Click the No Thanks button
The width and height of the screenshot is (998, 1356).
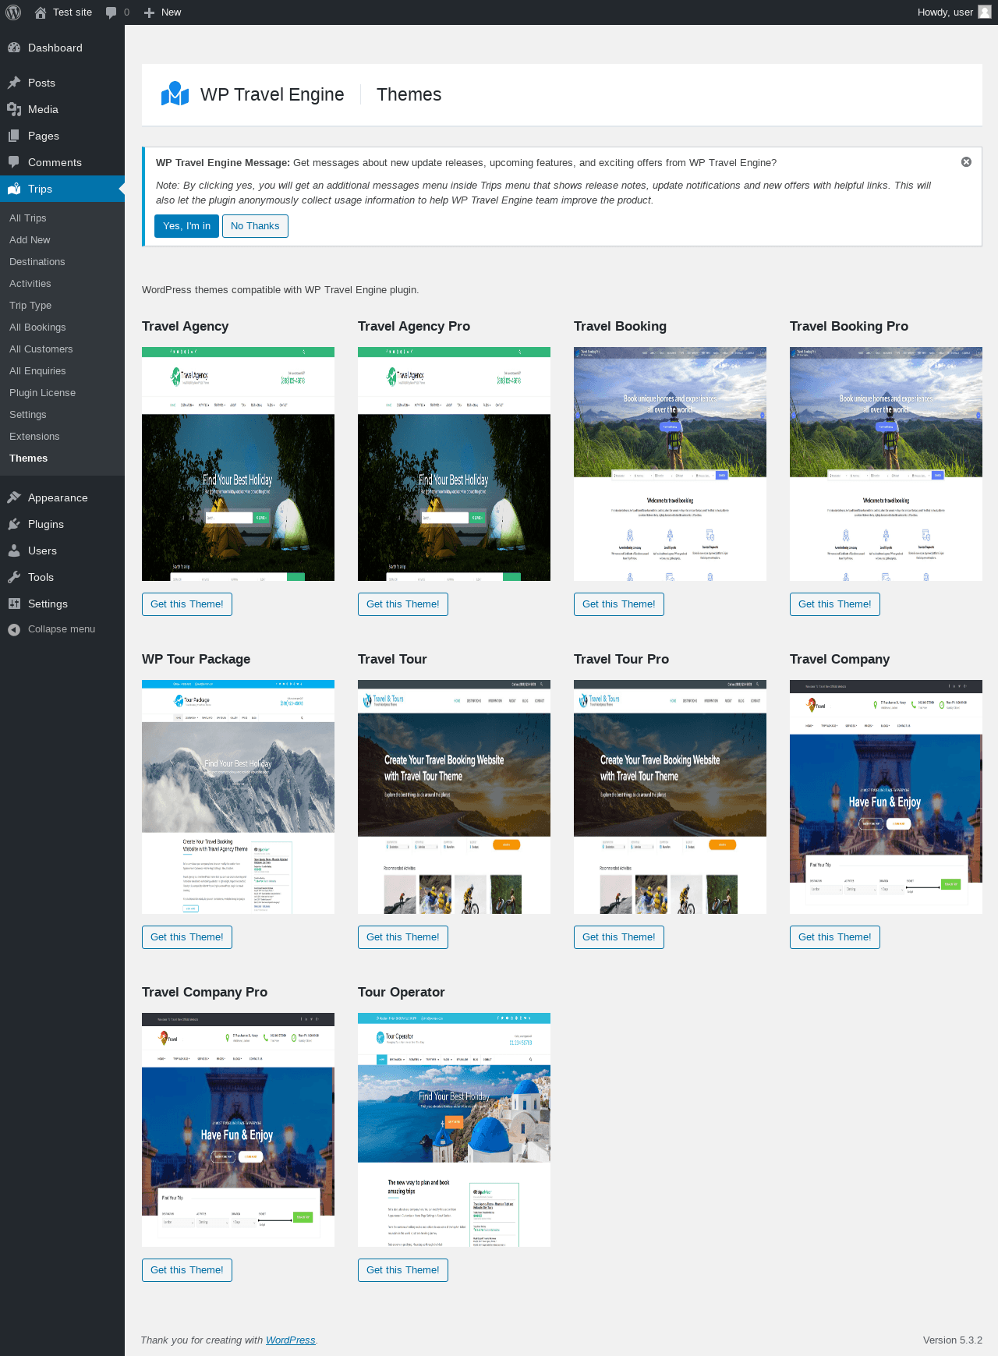tap(255, 226)
